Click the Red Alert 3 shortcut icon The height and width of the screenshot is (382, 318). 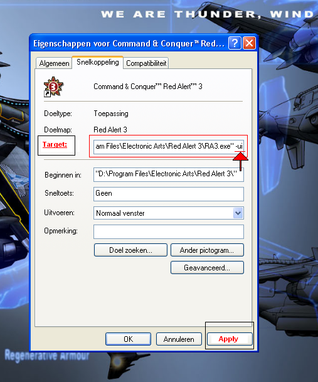[53, 87]
